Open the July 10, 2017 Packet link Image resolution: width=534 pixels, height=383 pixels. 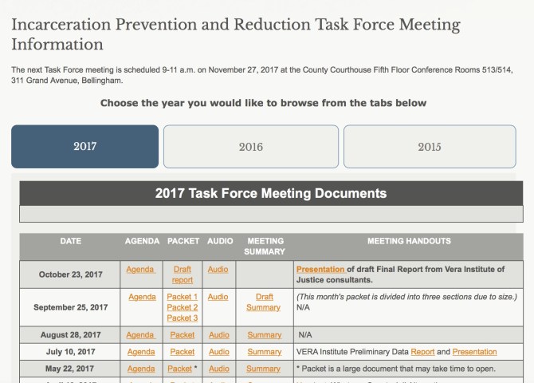[183, 352]
